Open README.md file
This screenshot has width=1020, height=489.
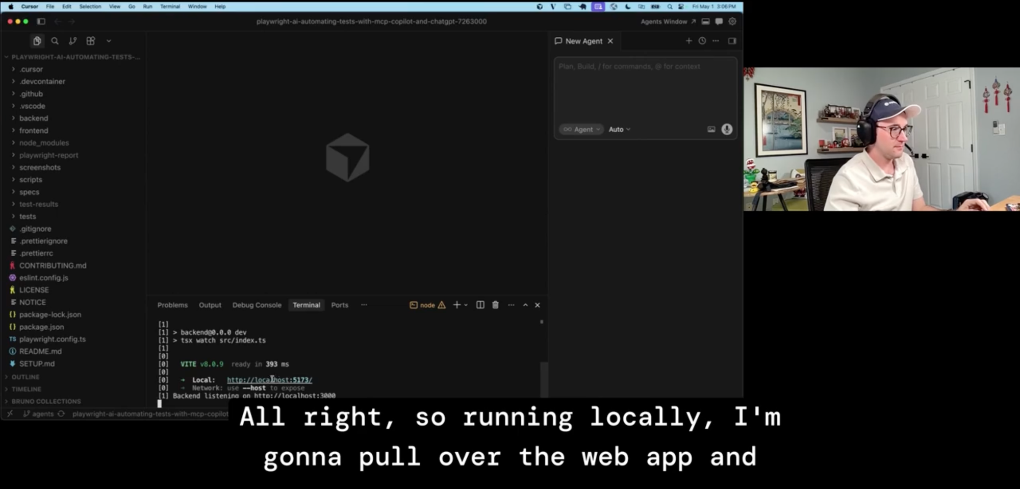(73, 351)
